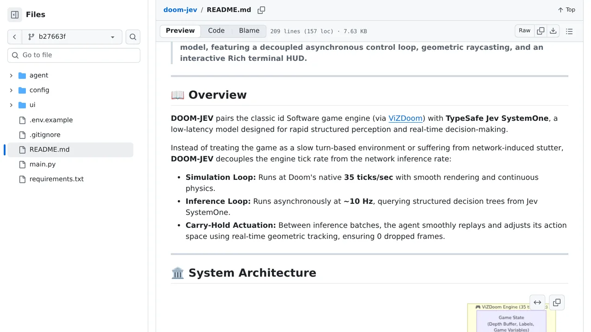Click the file icon beside README.md
Viewport: 591px width, 332px height.
click(x=22, y=149)
